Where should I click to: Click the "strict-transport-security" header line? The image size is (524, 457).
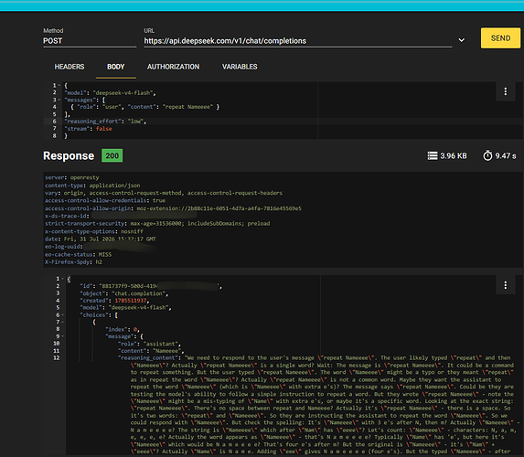(x=157, y=224)
